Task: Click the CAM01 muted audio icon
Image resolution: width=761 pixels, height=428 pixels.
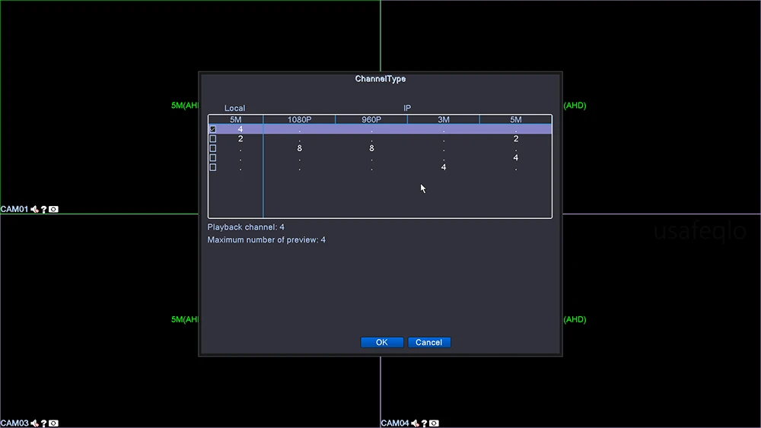Action: 34,209
